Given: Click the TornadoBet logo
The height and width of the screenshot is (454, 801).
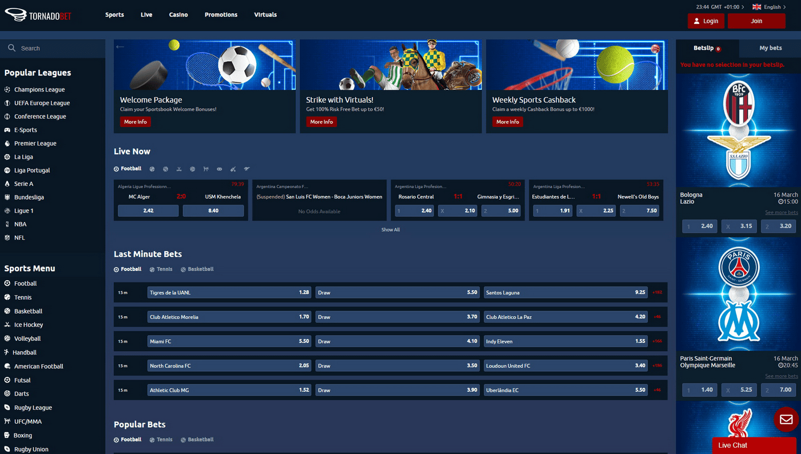Looking at the screenshot, I should [x=38, y=15].
